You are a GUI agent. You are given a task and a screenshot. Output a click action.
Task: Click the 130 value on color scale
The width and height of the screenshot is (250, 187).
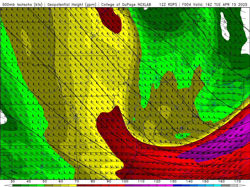point(173,181)
